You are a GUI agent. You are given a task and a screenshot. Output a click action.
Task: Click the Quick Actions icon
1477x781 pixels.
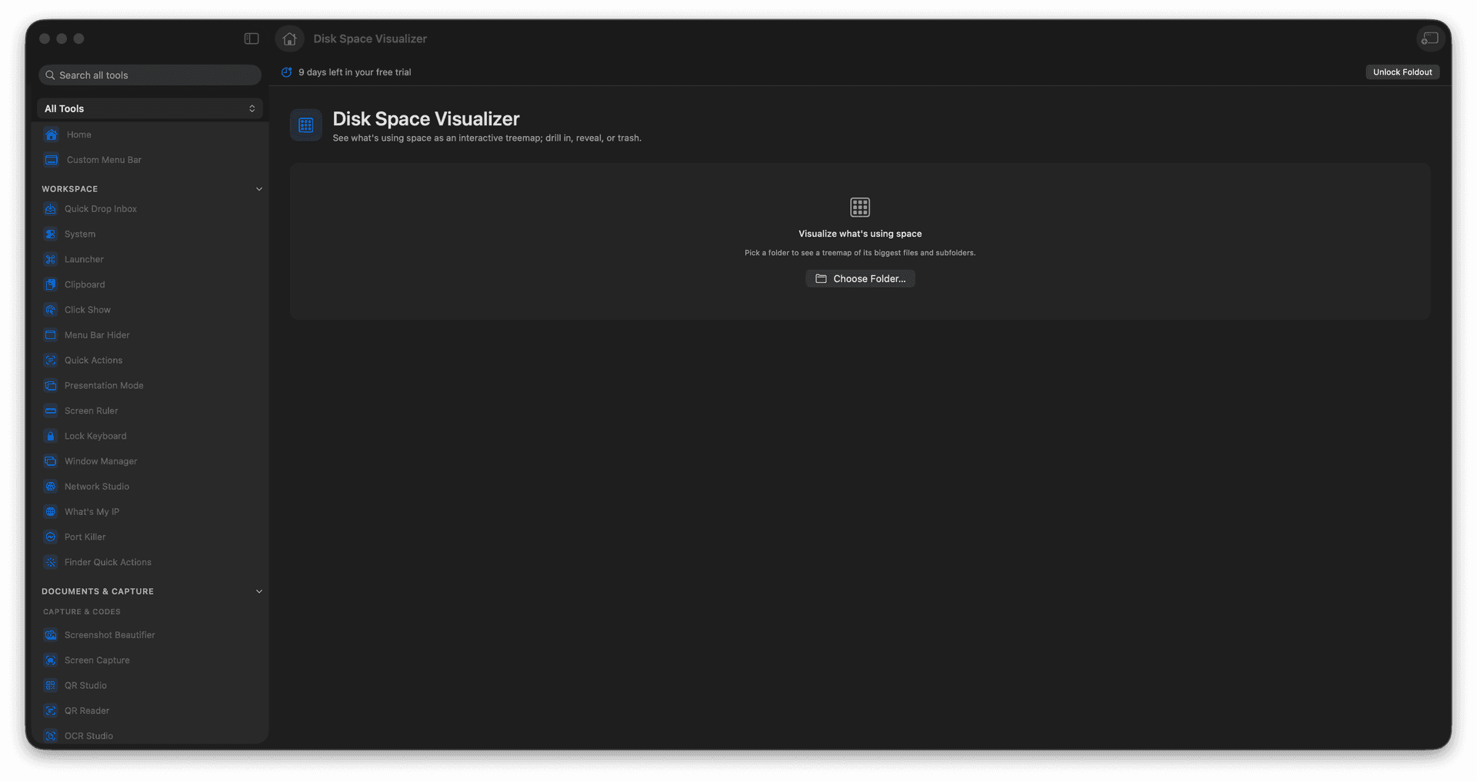pos(51,361)
